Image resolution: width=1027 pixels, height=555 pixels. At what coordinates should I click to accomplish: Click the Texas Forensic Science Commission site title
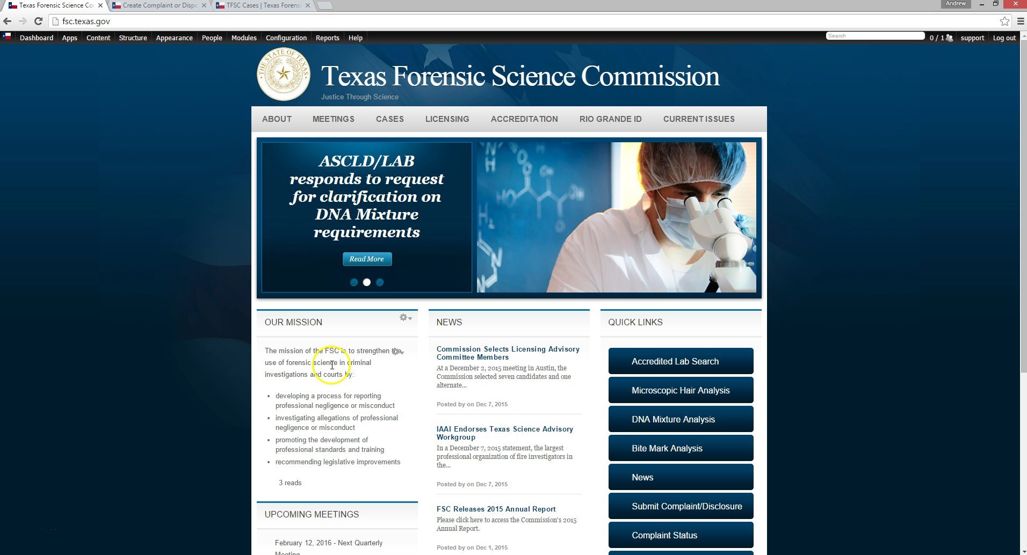[x=520, y=76]
